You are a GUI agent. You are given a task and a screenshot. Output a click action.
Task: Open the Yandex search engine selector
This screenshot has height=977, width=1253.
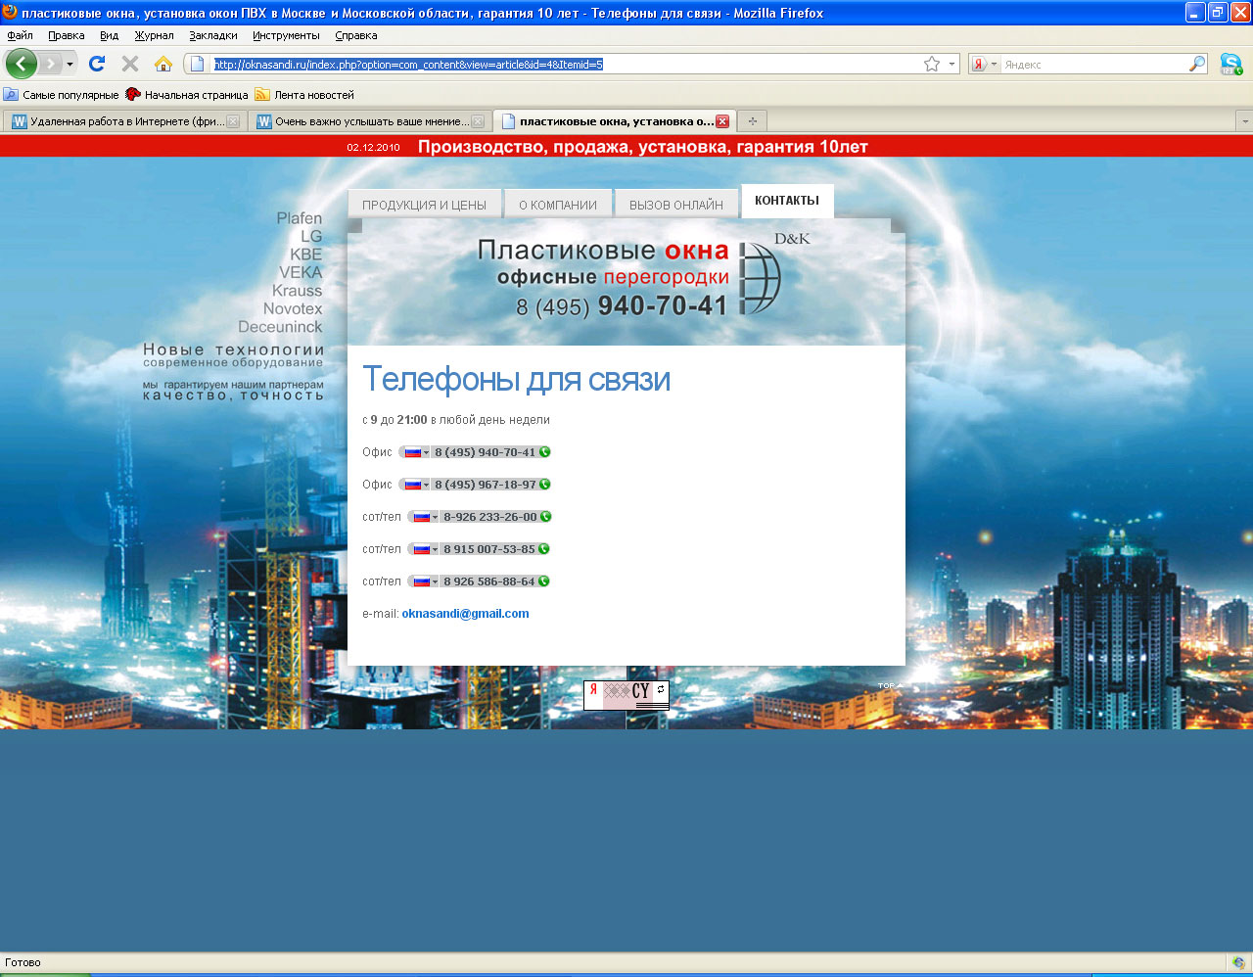click(986, 65)
